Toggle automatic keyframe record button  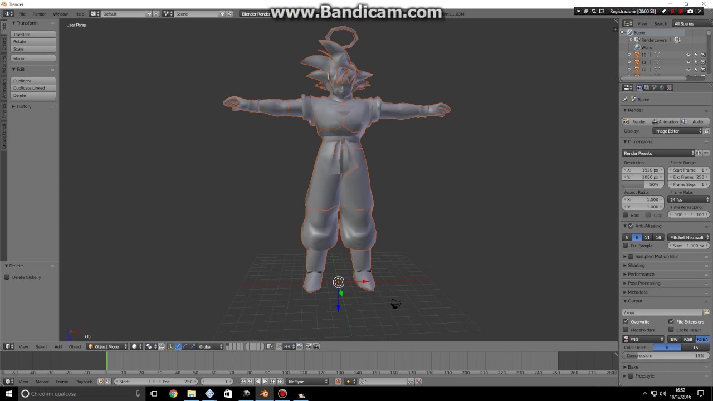(338, 382)
